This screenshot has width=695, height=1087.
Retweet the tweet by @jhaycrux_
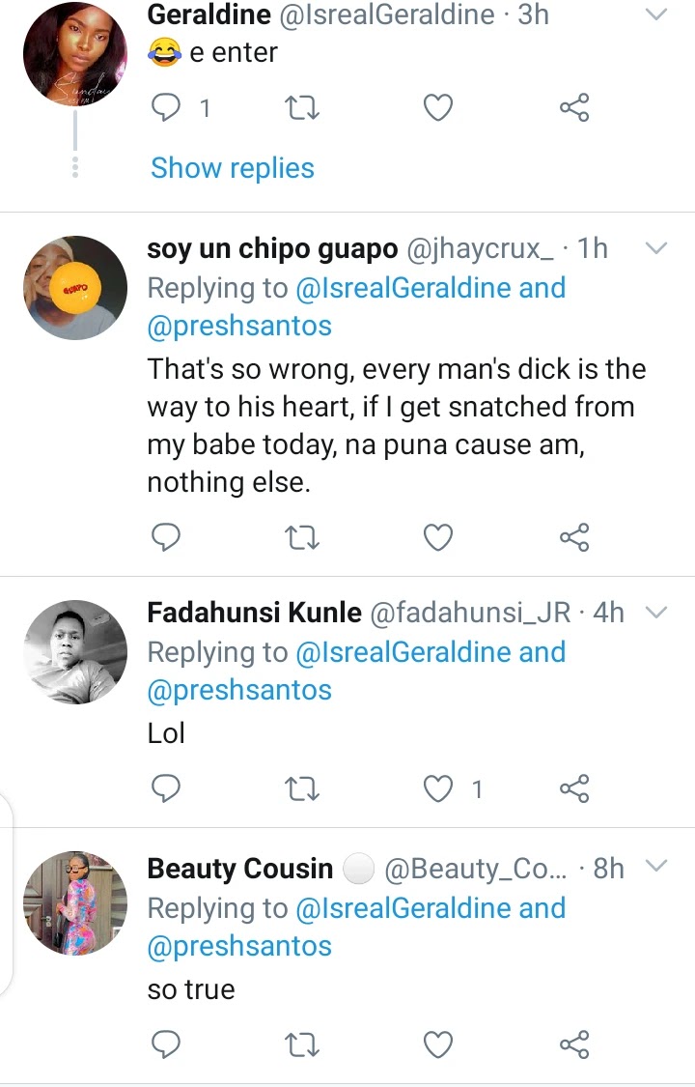(303, 537)
